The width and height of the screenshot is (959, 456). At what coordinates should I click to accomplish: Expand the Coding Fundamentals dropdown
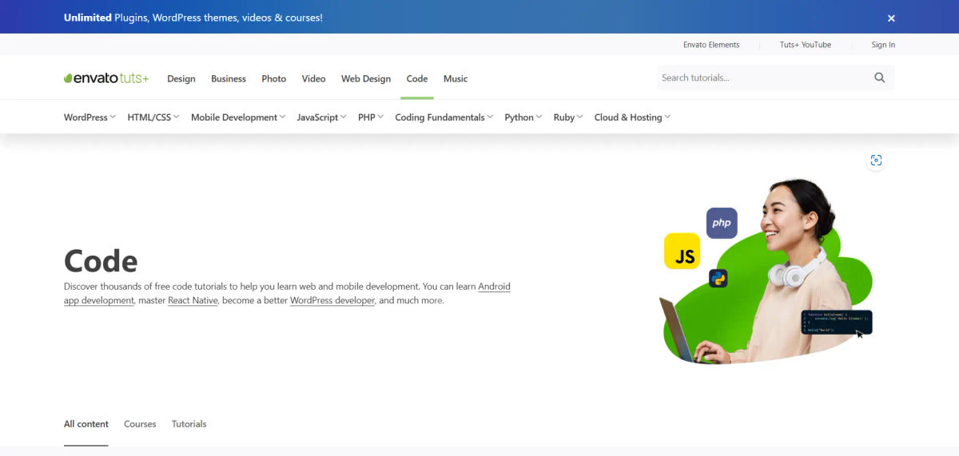coord(444,117)
